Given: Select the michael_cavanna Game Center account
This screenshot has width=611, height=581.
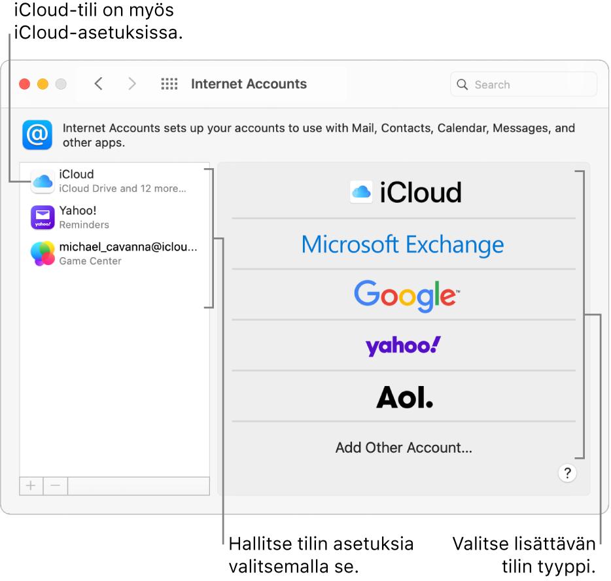Looking at the screenshot, I should (114, 254).
